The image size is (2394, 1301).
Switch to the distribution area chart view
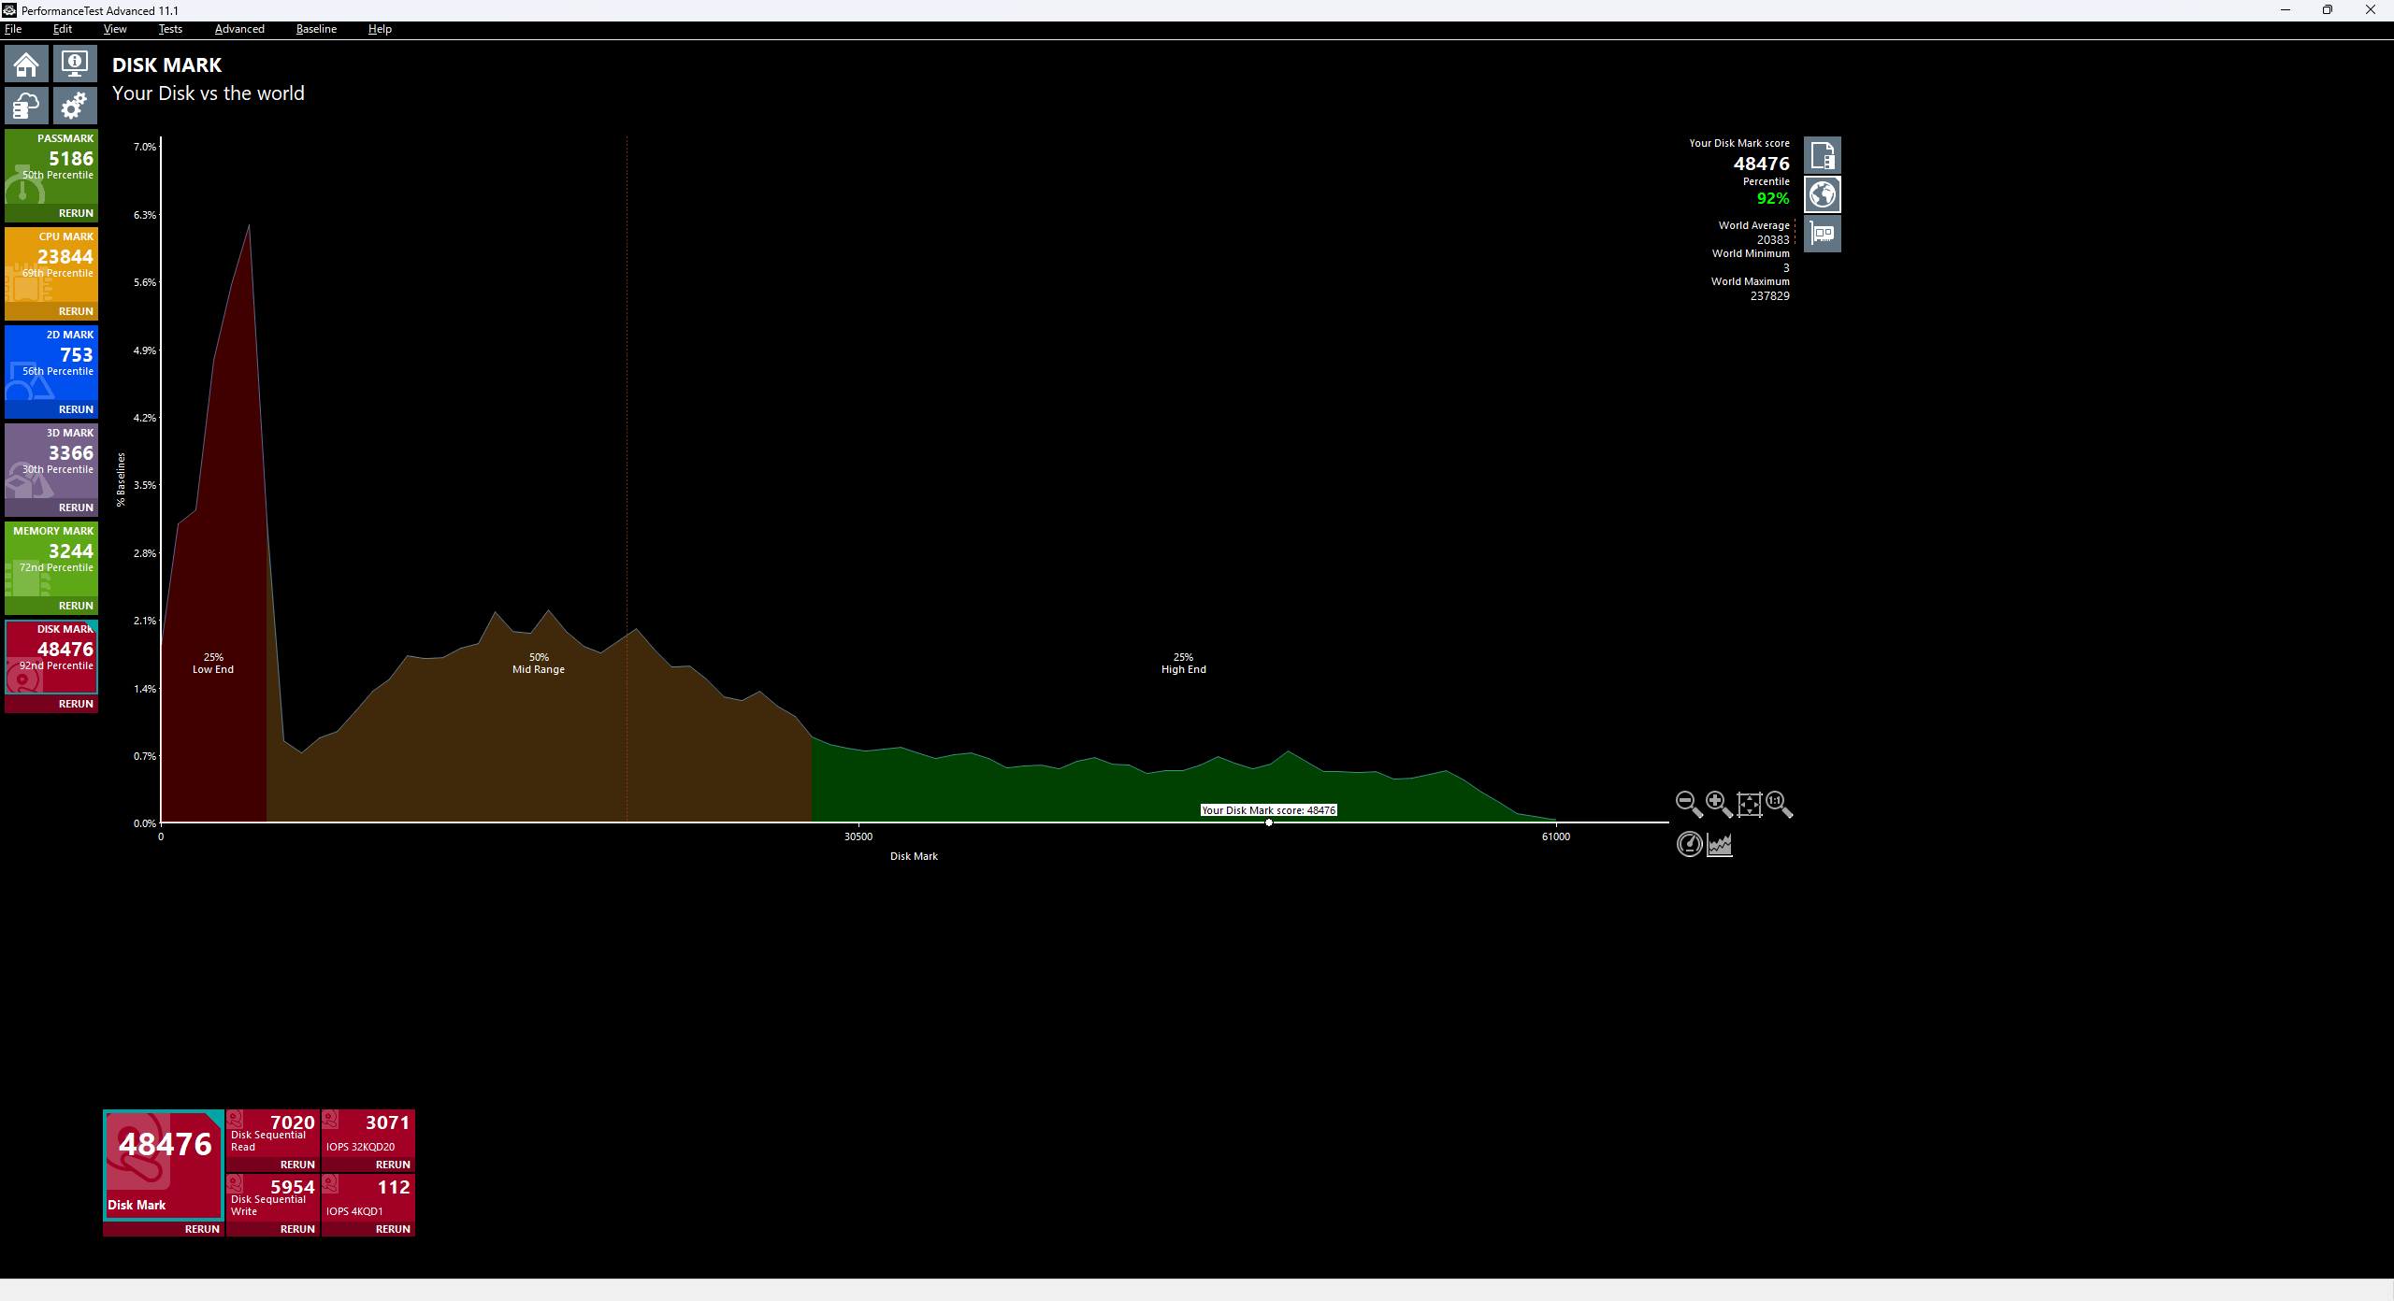click(1720, 845)
